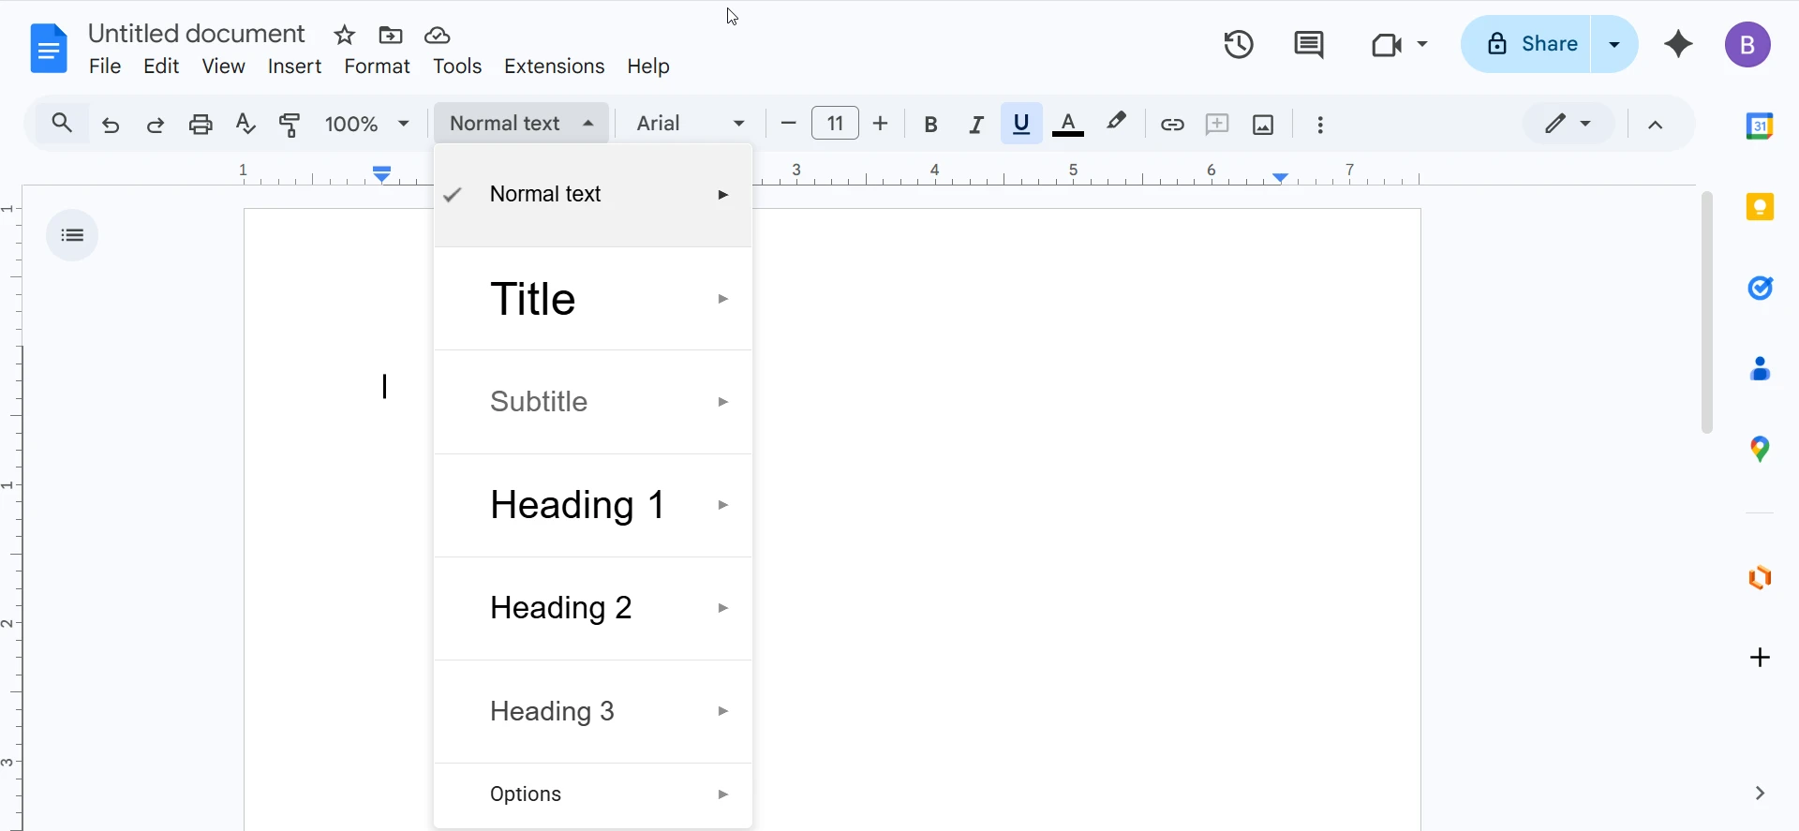Expand the Heading 1 submenu arrow
The image size is (1799, 831).
pyautogui.click(x=723, y=505)
